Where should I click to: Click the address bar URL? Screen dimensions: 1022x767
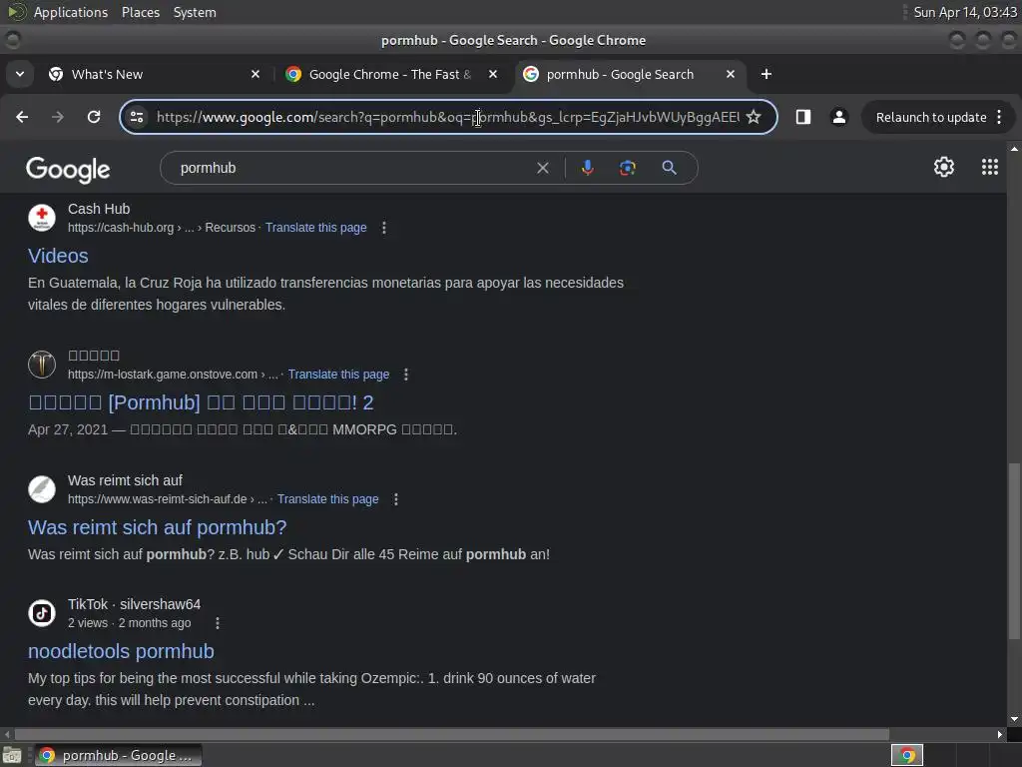pos(447,118)
